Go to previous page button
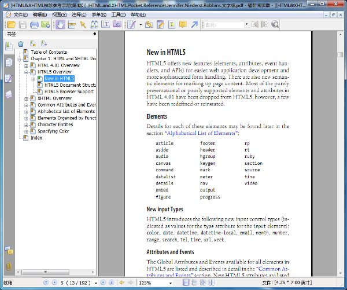This screenshot has height=290, width=347. tap(54, 282)
